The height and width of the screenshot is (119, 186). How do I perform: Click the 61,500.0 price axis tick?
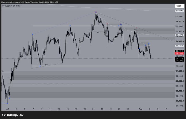[180, 66]
